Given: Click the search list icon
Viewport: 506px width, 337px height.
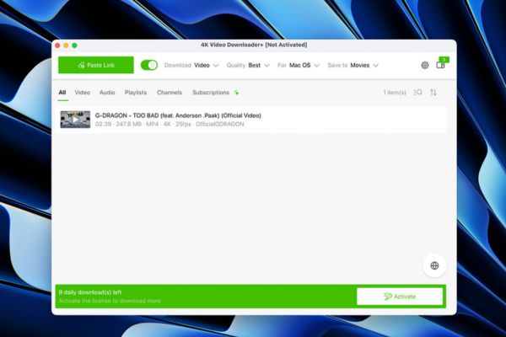Looking at the screenshot, I should tap(418, 93).
